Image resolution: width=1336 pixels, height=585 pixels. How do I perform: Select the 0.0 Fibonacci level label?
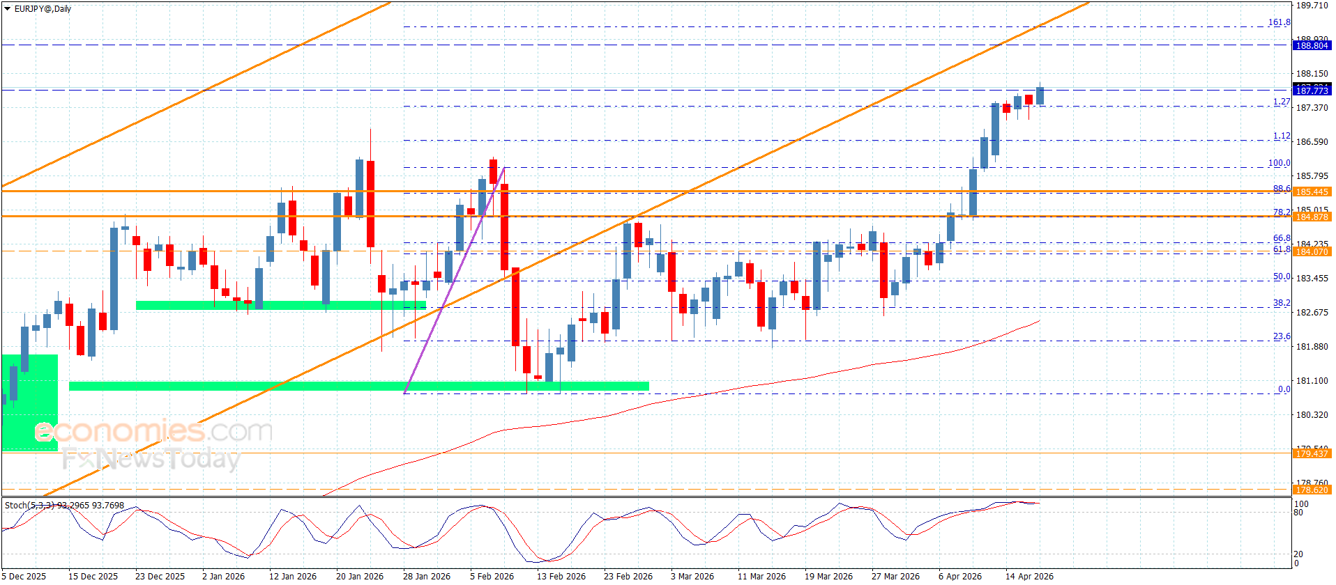click(1284, 389)
